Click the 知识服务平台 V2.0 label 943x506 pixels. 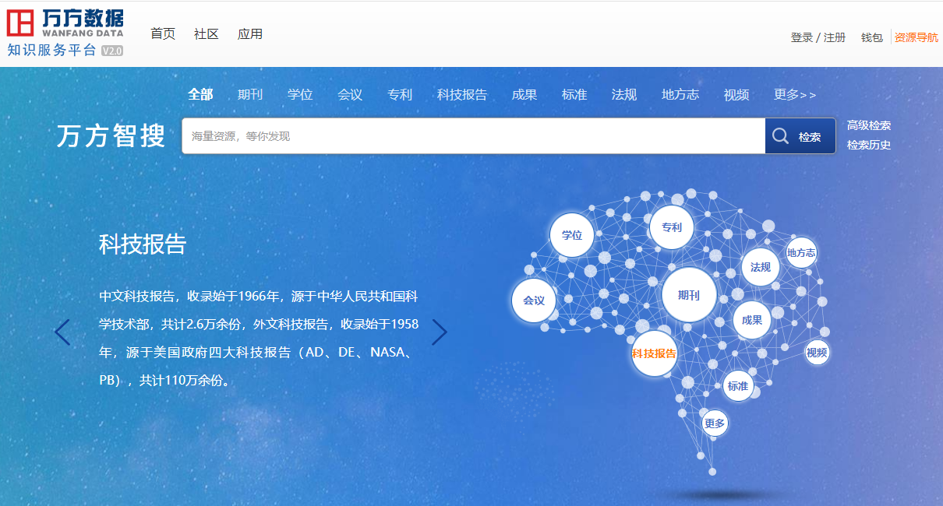[65, 50]
